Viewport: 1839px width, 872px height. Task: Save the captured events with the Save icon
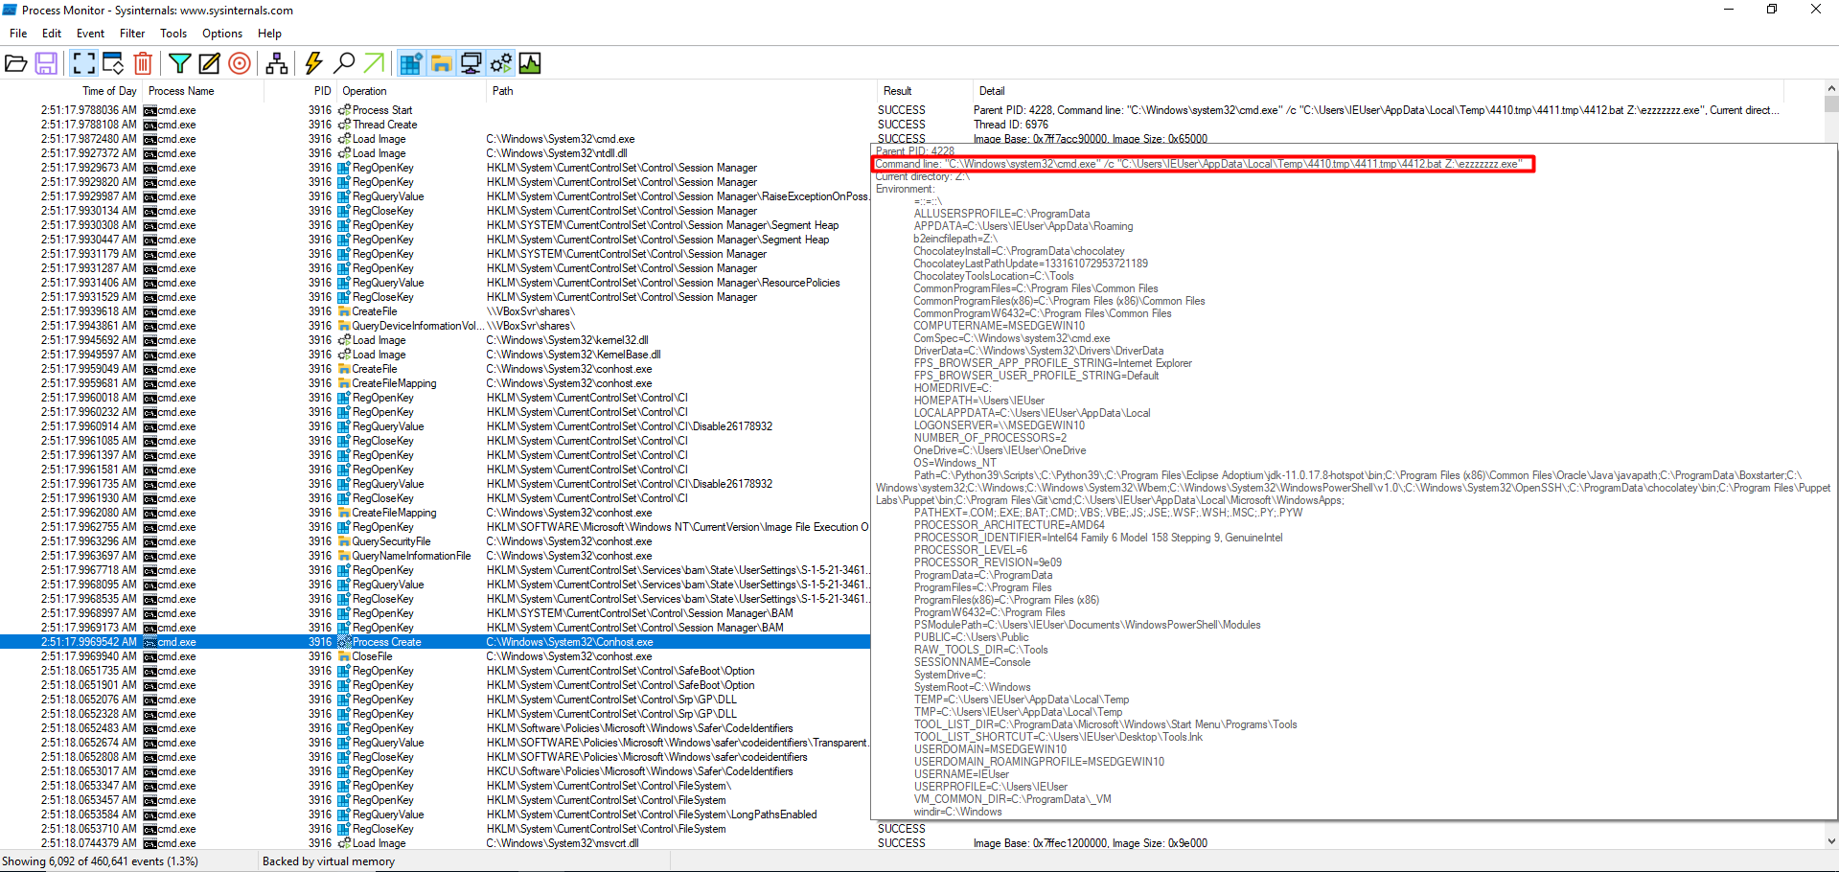click(x=45, y=63)
